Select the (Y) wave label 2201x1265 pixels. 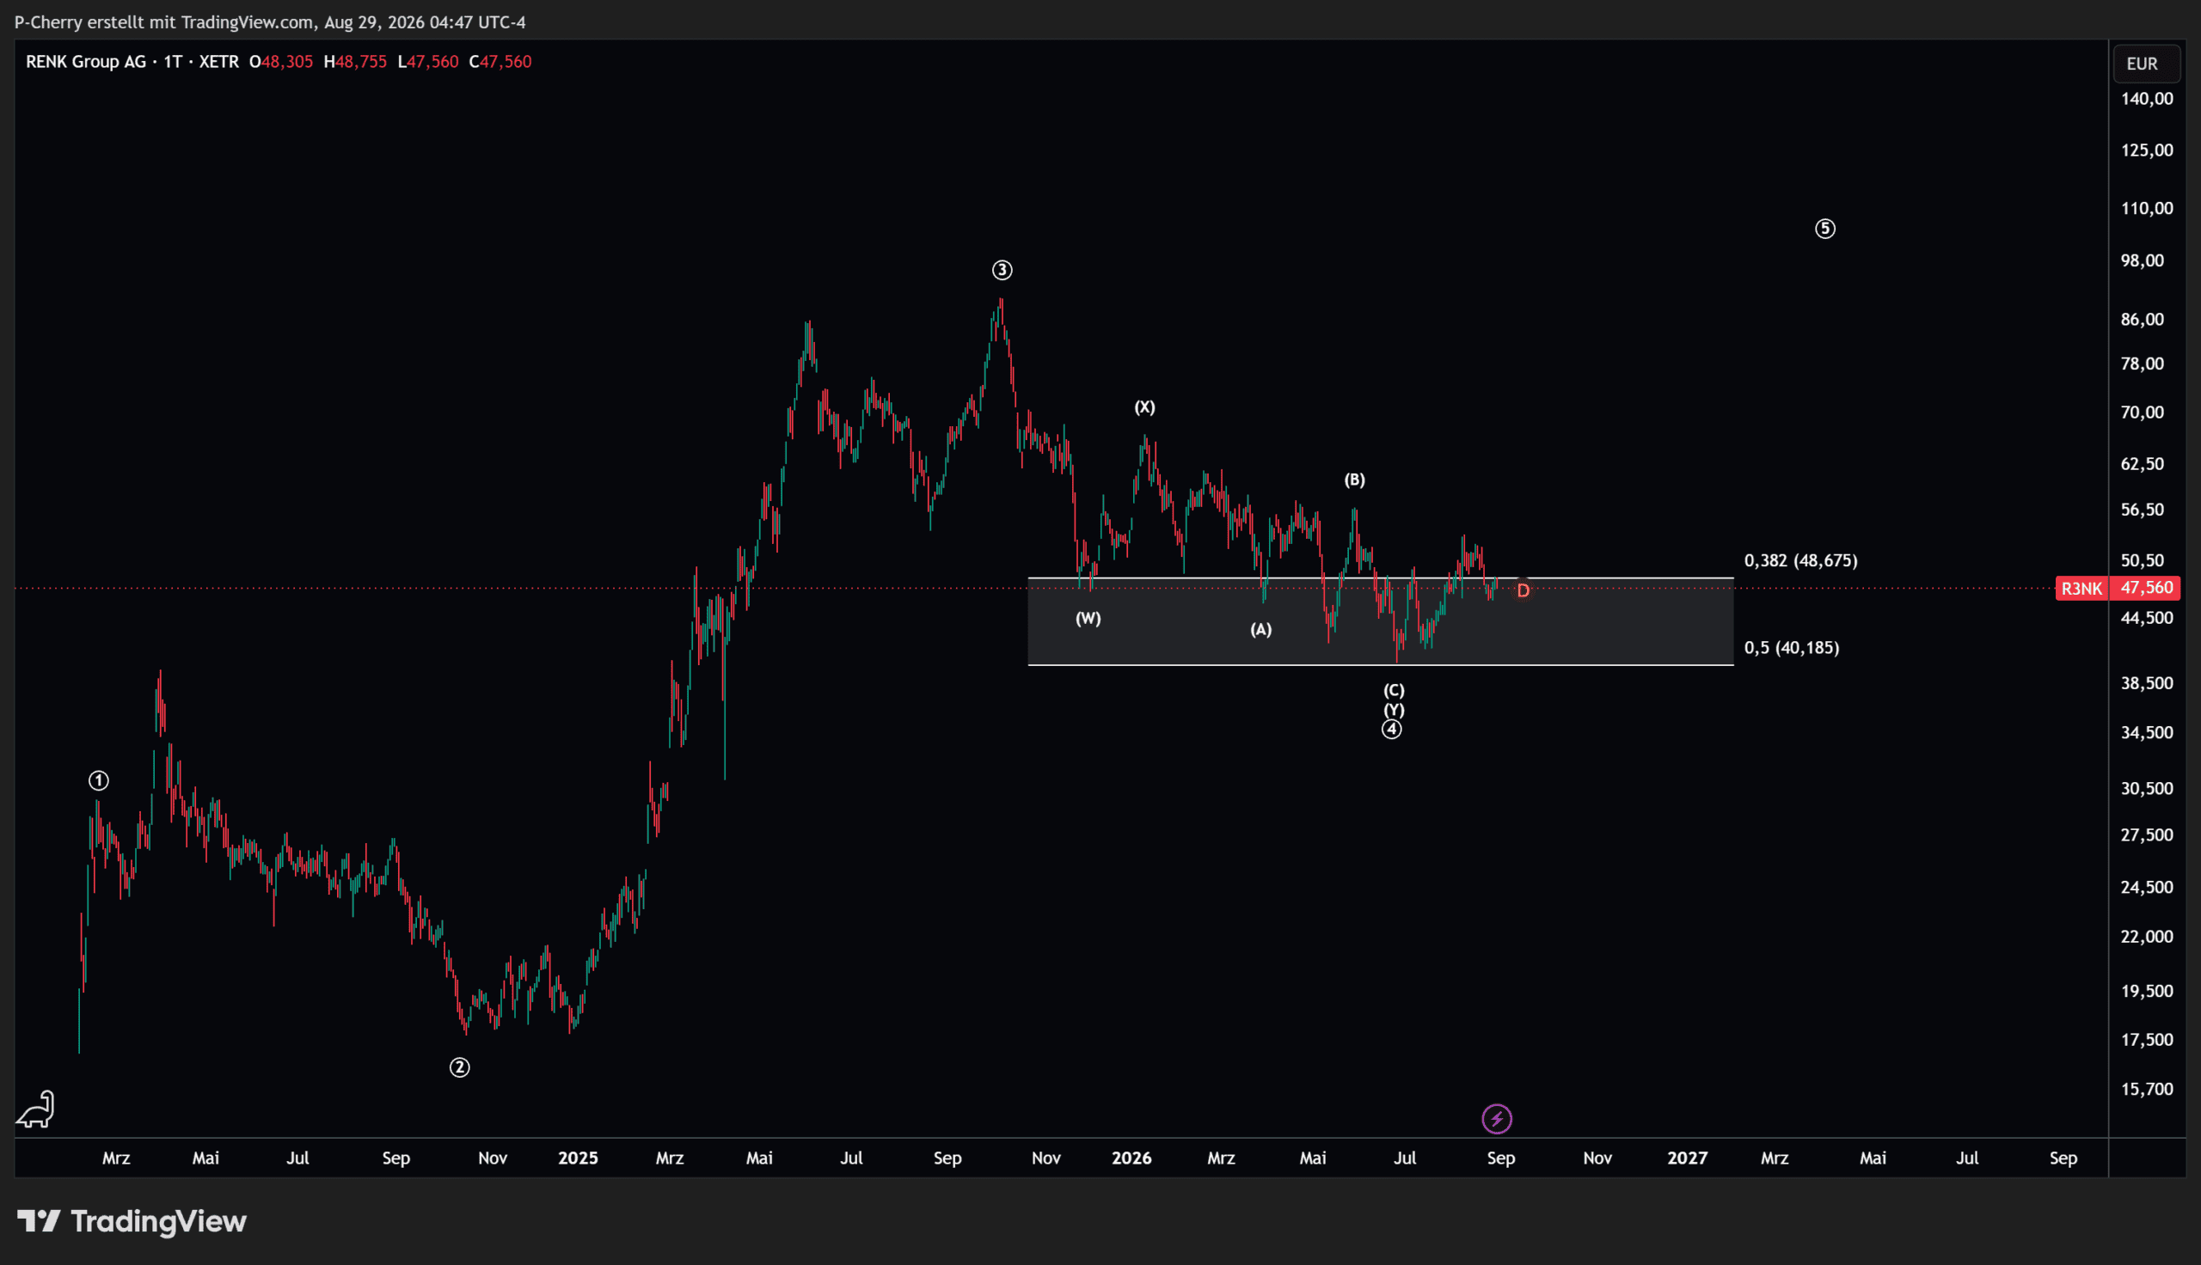1394,710
